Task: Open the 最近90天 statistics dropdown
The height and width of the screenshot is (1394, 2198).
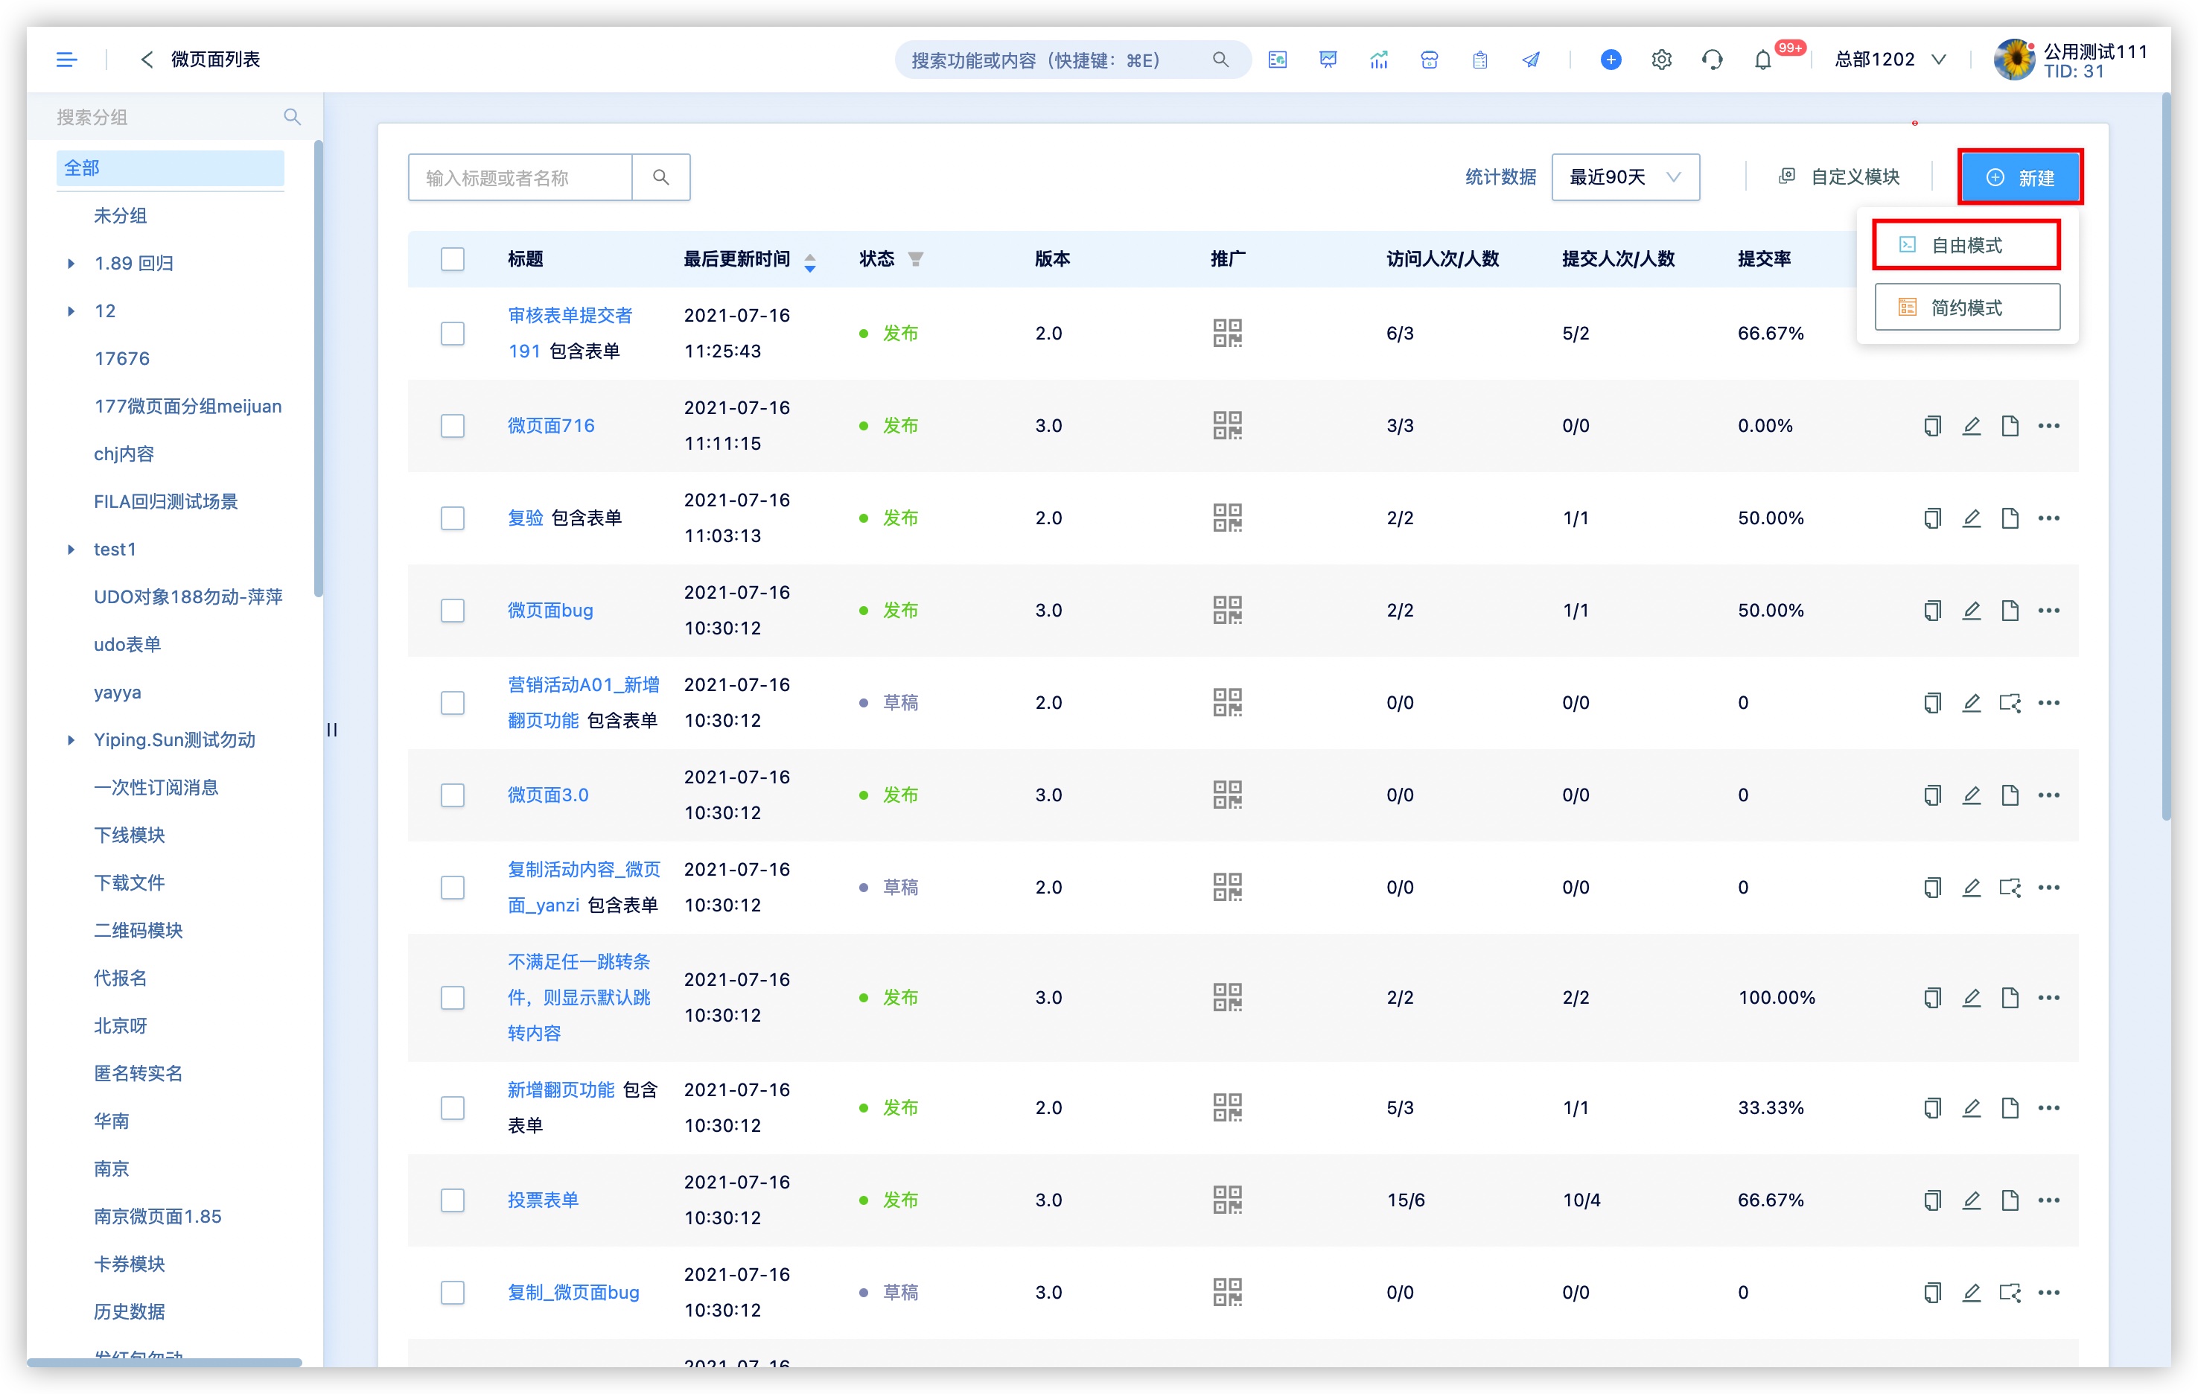Action: [1625, 177]
